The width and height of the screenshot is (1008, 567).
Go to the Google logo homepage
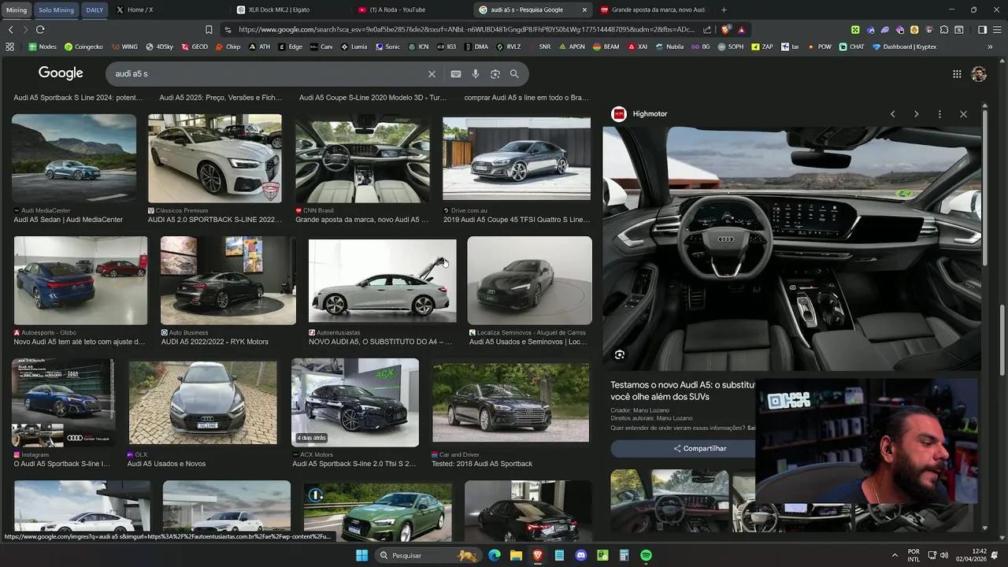click(x=61, y=73)
